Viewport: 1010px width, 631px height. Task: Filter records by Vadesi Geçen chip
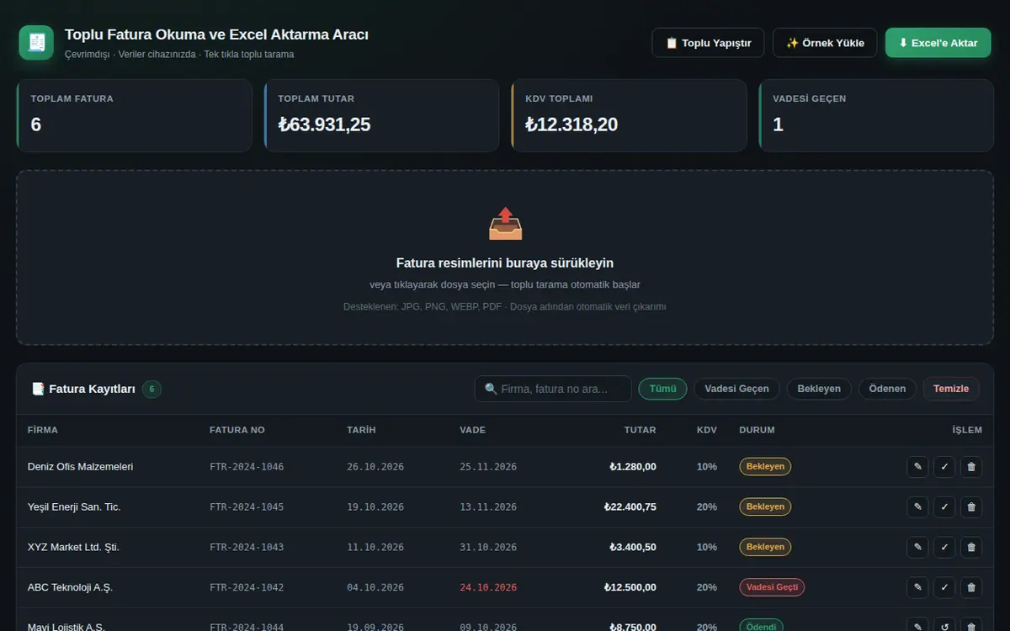pyautogui.click(x=736, y=389)
